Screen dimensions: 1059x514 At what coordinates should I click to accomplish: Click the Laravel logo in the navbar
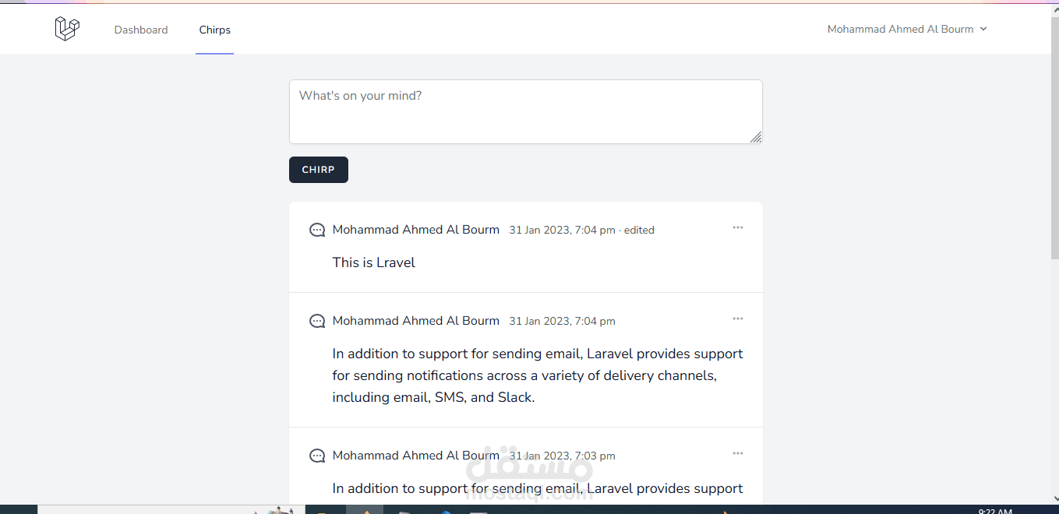pyautogui.click(x=67, y=28)
